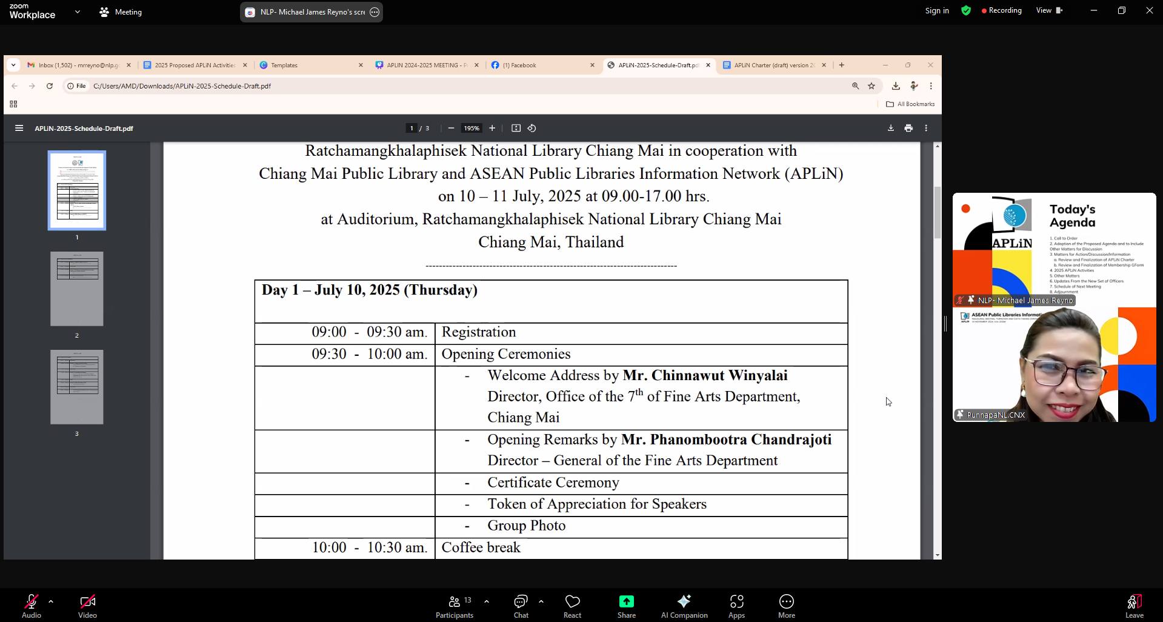Open AI Companion
This screenshot has width=1163, height=622.
pyautogui.click(x=684, y=606)
